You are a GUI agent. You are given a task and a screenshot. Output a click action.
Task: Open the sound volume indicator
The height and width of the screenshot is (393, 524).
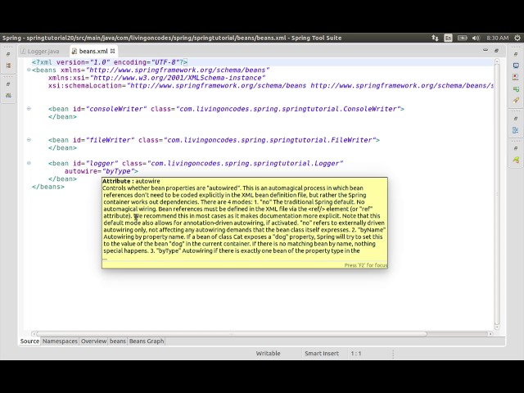coord(476,38)
